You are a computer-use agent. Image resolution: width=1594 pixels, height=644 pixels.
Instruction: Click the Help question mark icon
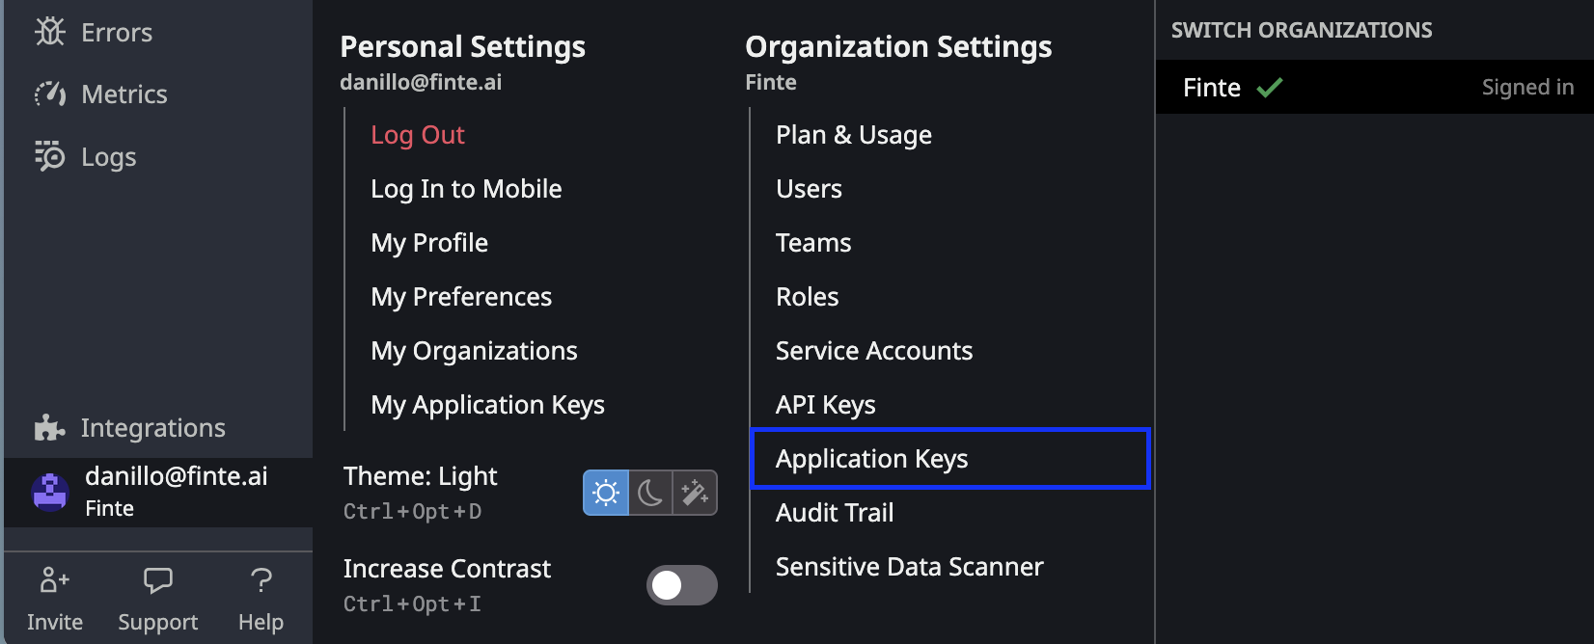(x=261, y=580)
